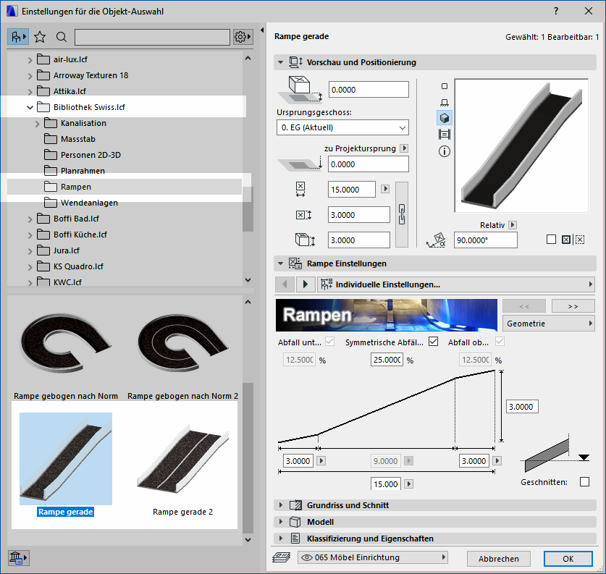Screen dimensions: 606x574
Task: Click the << previous page button
Action: pos(524,306)
